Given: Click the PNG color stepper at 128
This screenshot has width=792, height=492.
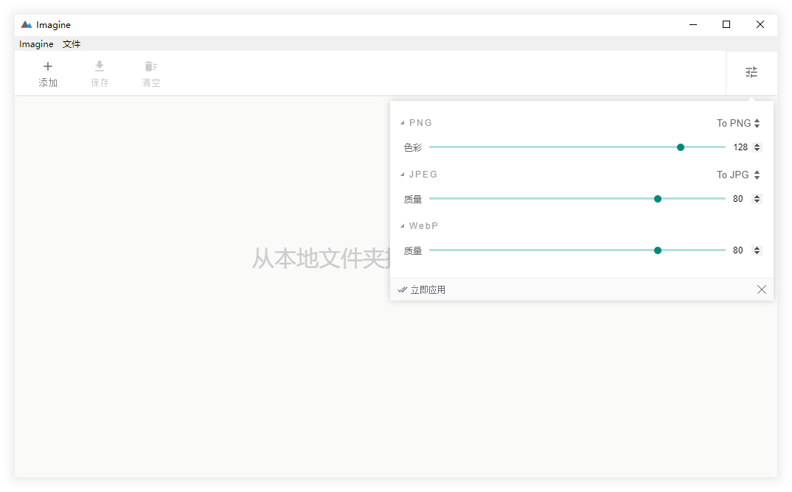Looking at the screenshot, I should [x=757, y=147].
